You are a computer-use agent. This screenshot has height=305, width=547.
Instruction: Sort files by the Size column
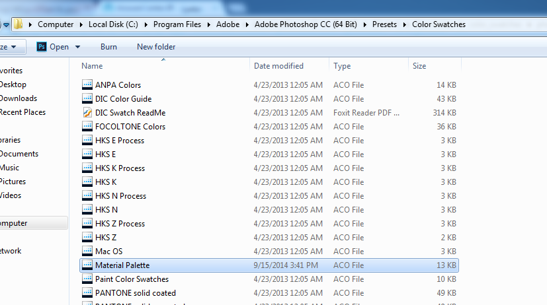419,66
